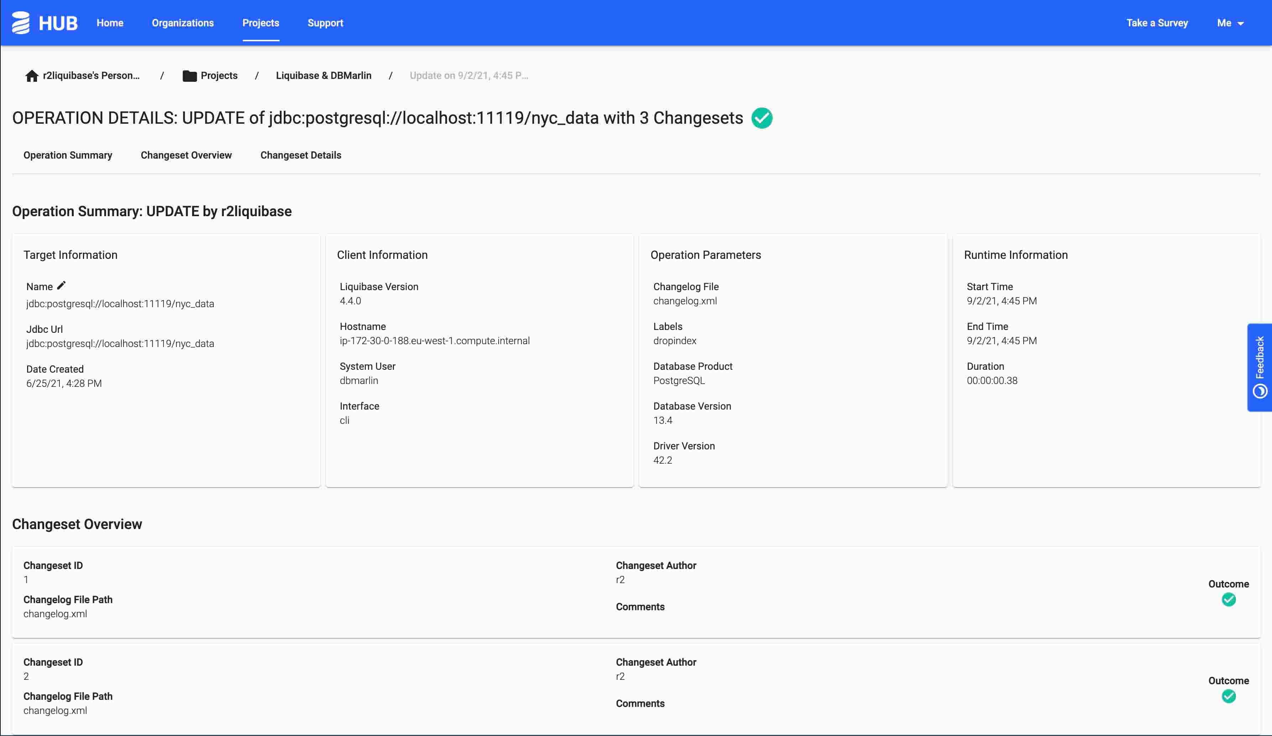This screenshot has width=1272, height=736.
Task: Click the Jdbc Url value in Target Information
Action: [120, 344]
